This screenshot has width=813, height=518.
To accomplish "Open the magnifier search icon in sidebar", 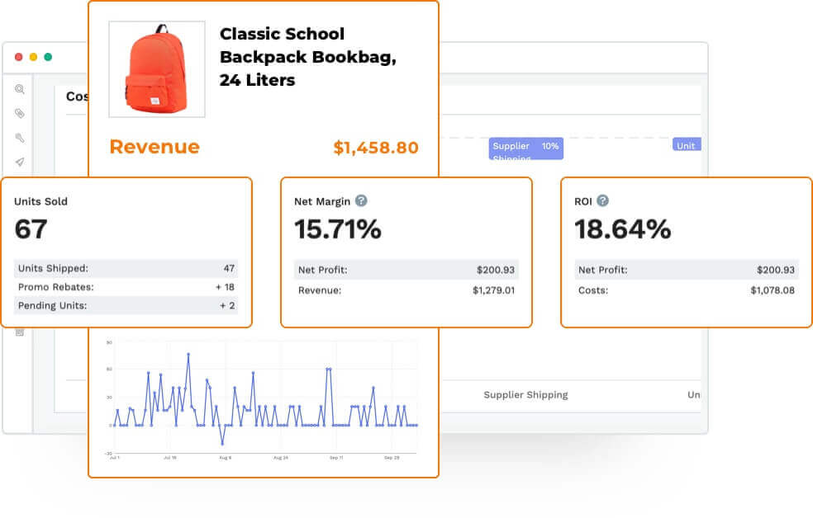I will (20, 89).
